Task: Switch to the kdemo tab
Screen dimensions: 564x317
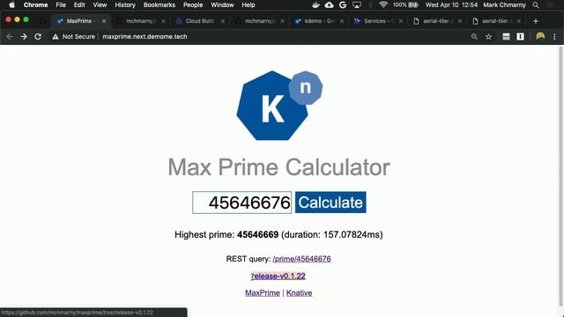Action: pos(318,21)
